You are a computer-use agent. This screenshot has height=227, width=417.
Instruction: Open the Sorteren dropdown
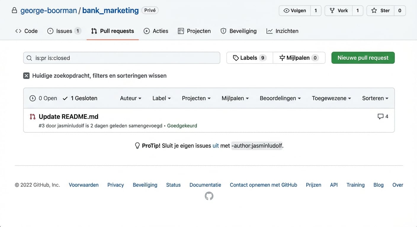(375, 98)
